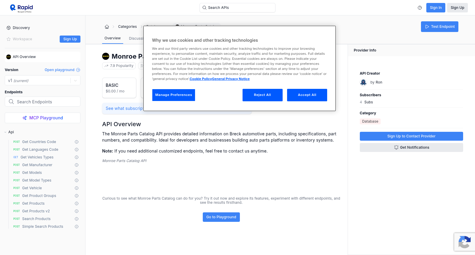Click the Monroe API avatar in sidebar

(9, 57)
